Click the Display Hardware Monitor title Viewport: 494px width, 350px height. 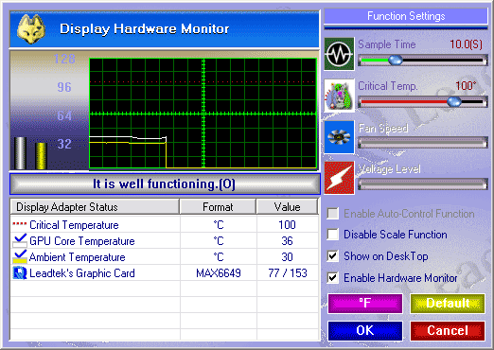click(x=145, y=29)
